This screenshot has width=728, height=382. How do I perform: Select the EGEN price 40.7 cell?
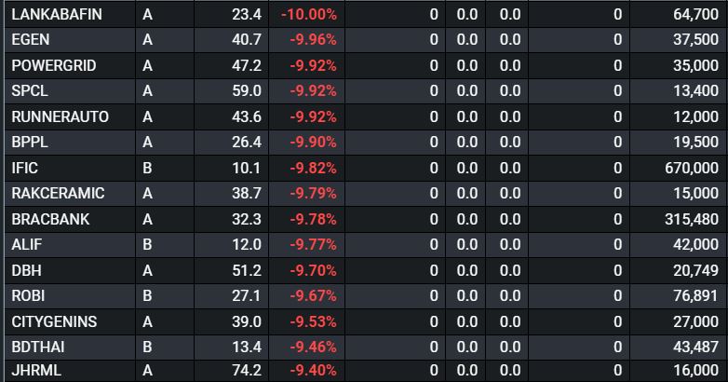pos(246,40)
